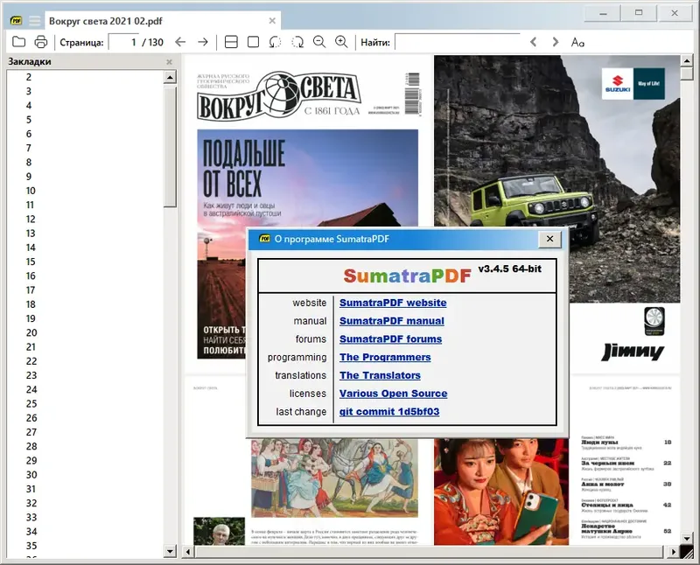Click bookmarks panel scroll up arrow

coord(170,77)
